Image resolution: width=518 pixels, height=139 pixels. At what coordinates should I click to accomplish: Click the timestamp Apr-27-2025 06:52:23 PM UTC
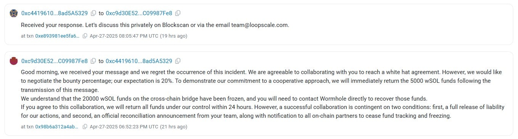124,126
